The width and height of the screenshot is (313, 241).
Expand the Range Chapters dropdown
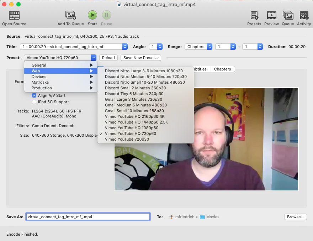coord(198,47)
